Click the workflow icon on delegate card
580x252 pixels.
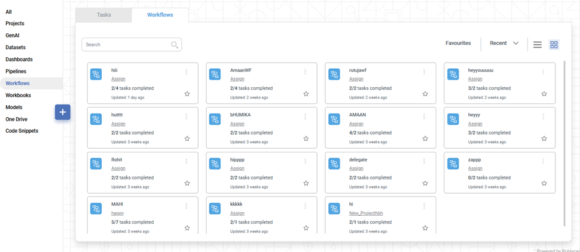[334, 164]
